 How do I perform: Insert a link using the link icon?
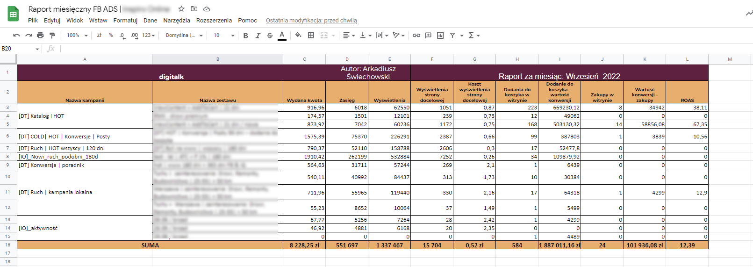click(x=416, y=36)
